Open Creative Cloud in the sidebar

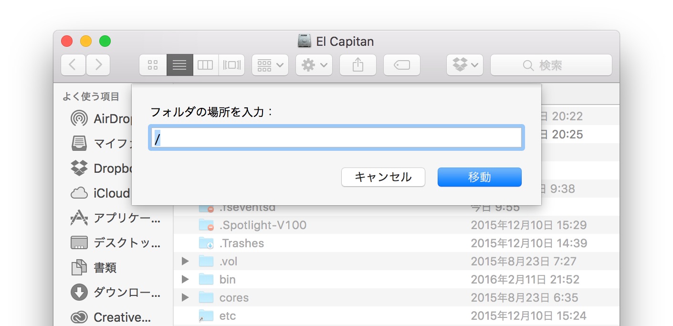pyautogui.click(x=111, y=317)
